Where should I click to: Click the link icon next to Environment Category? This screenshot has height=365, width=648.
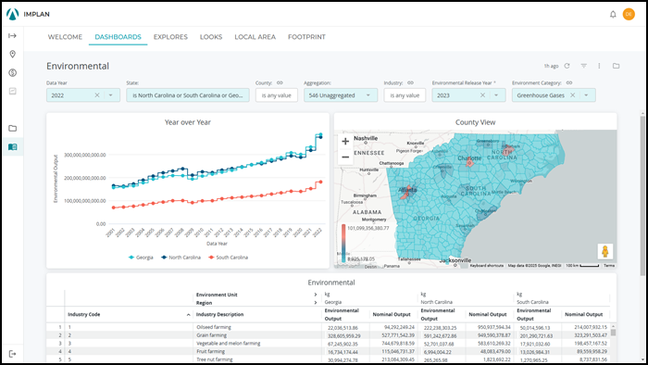569,82
